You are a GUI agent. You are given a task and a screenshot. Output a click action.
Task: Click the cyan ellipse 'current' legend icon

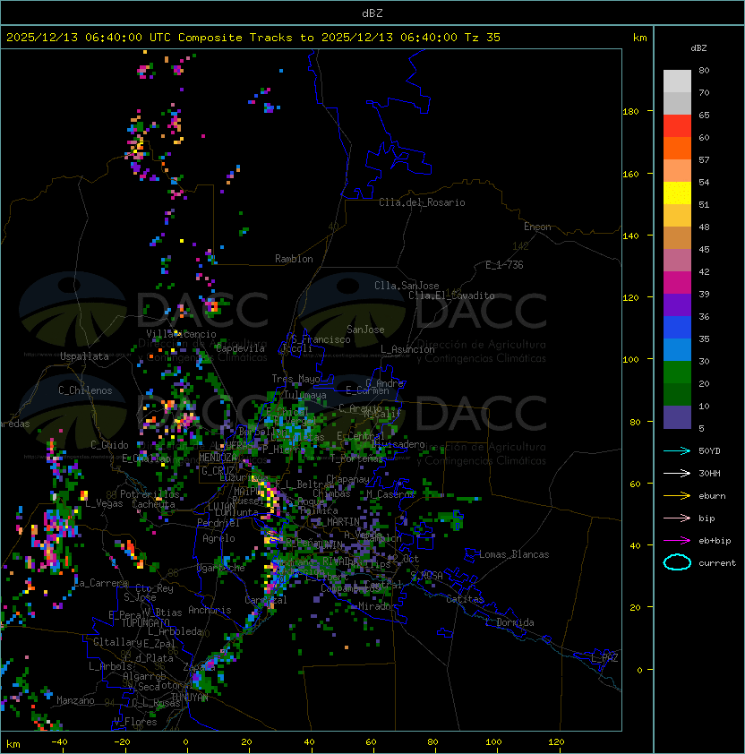pos(677,562)
